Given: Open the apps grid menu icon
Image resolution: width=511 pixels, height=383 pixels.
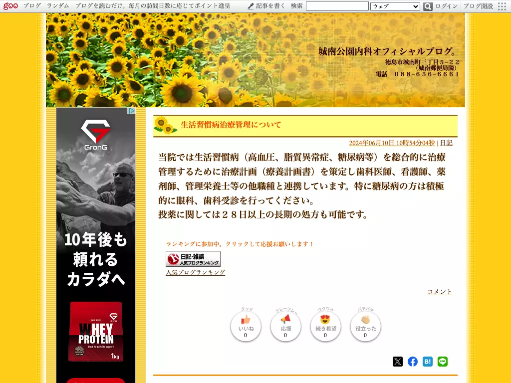Looking at the screenshot, I should tap(502, 6).
